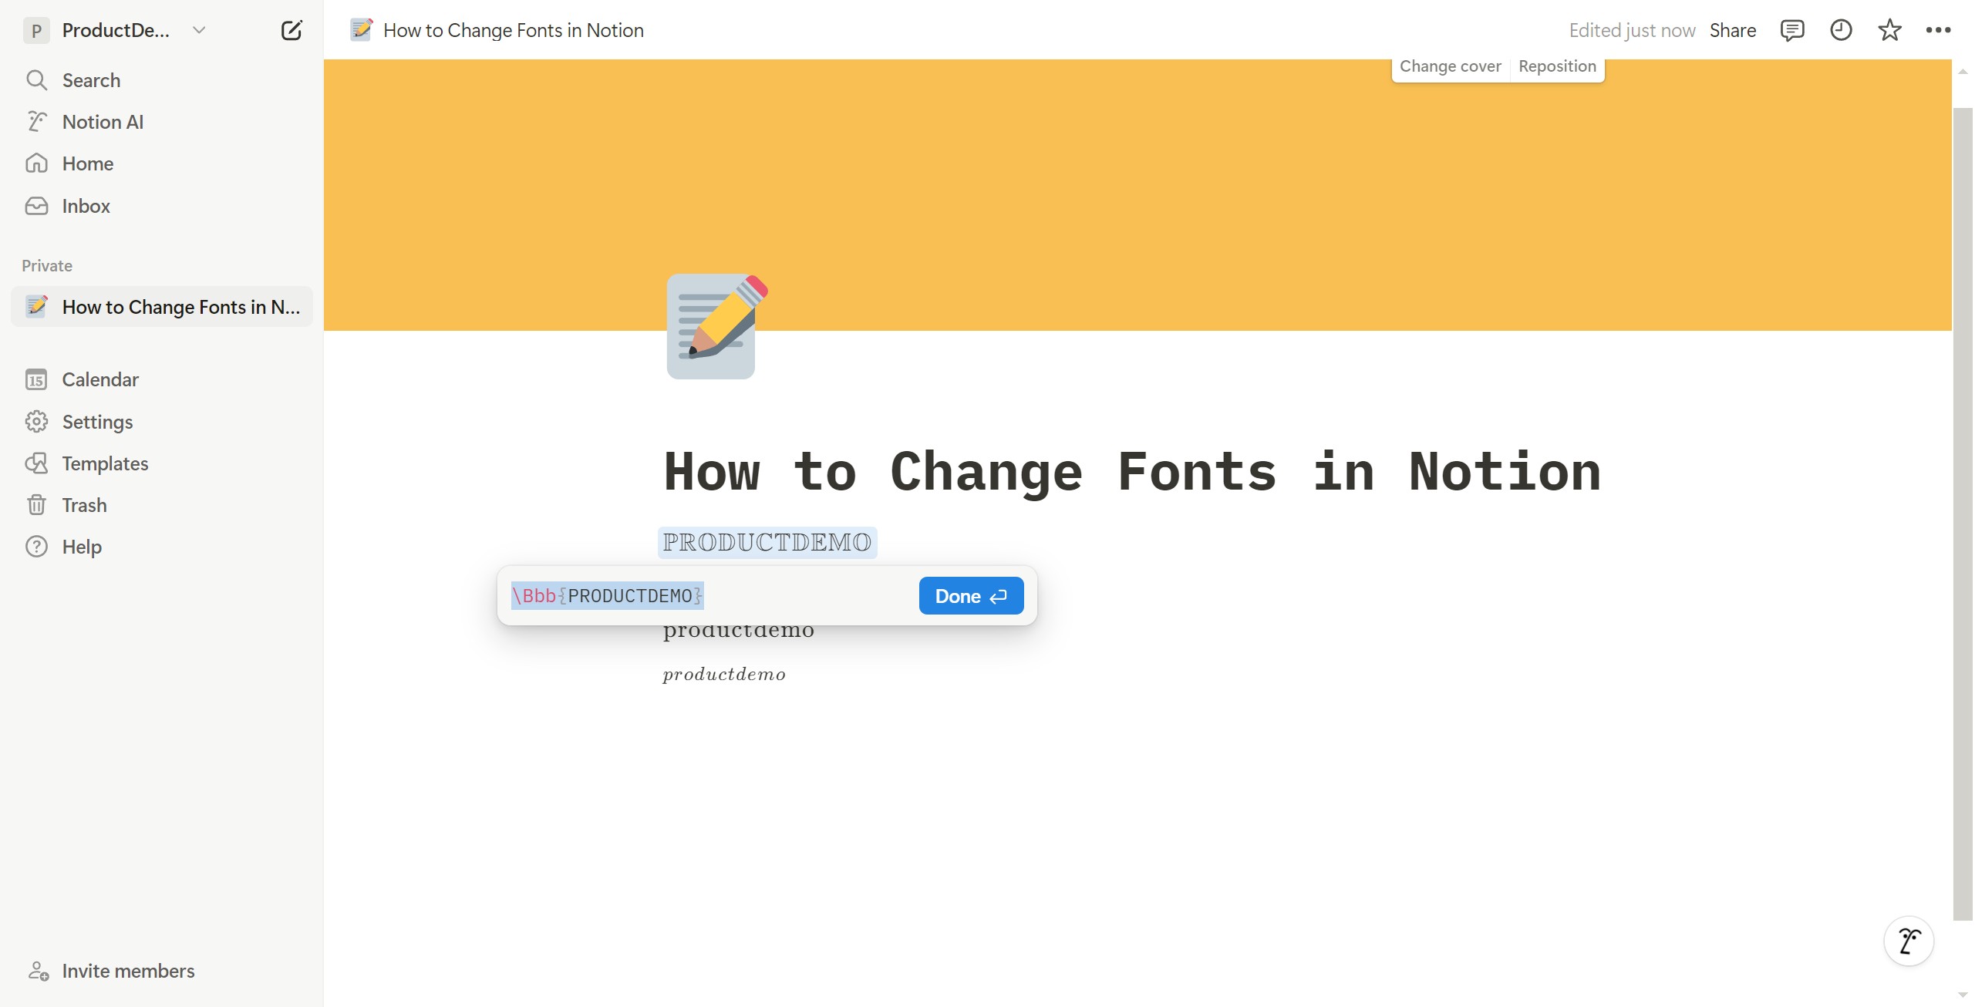Click the ProductDe... workspace avatar P
This screenshot has width=1975, height=1007.
coord(36,30)
